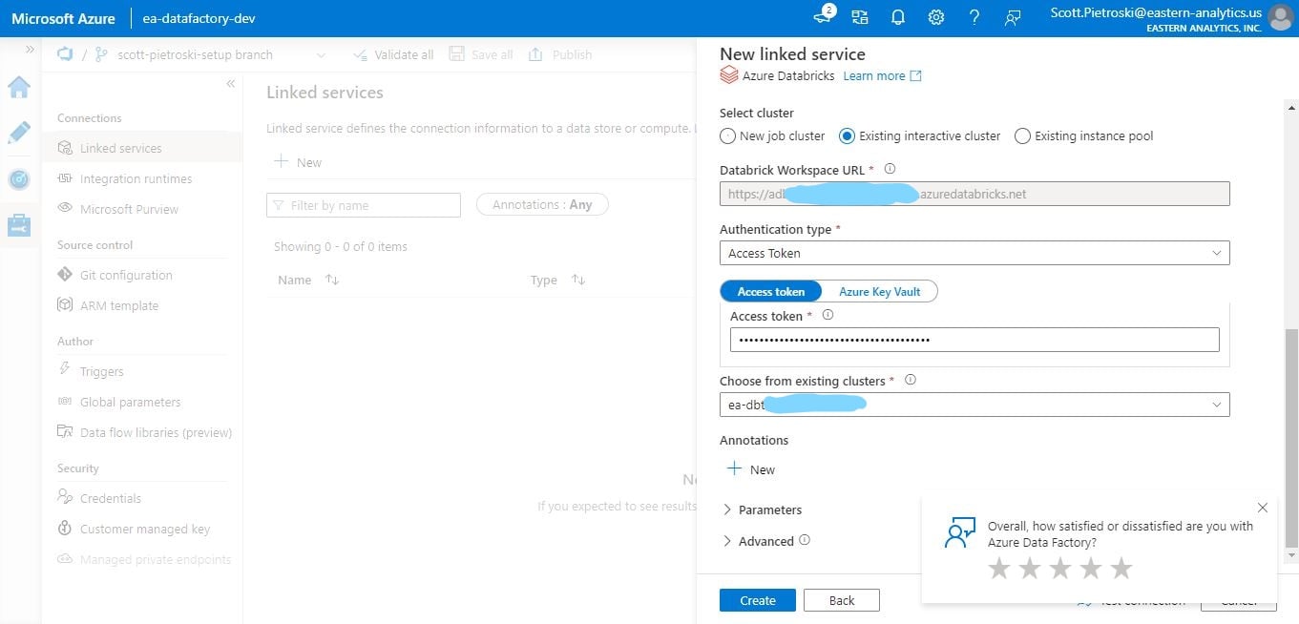Screen dimensions: 1299x624
Task: Collapse the Manage menu pane
Action: tap(231, 84)
